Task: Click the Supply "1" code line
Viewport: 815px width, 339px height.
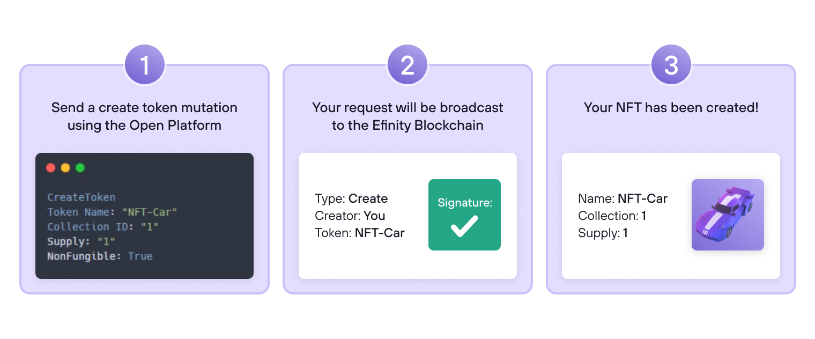Action: tap(81, 241)
